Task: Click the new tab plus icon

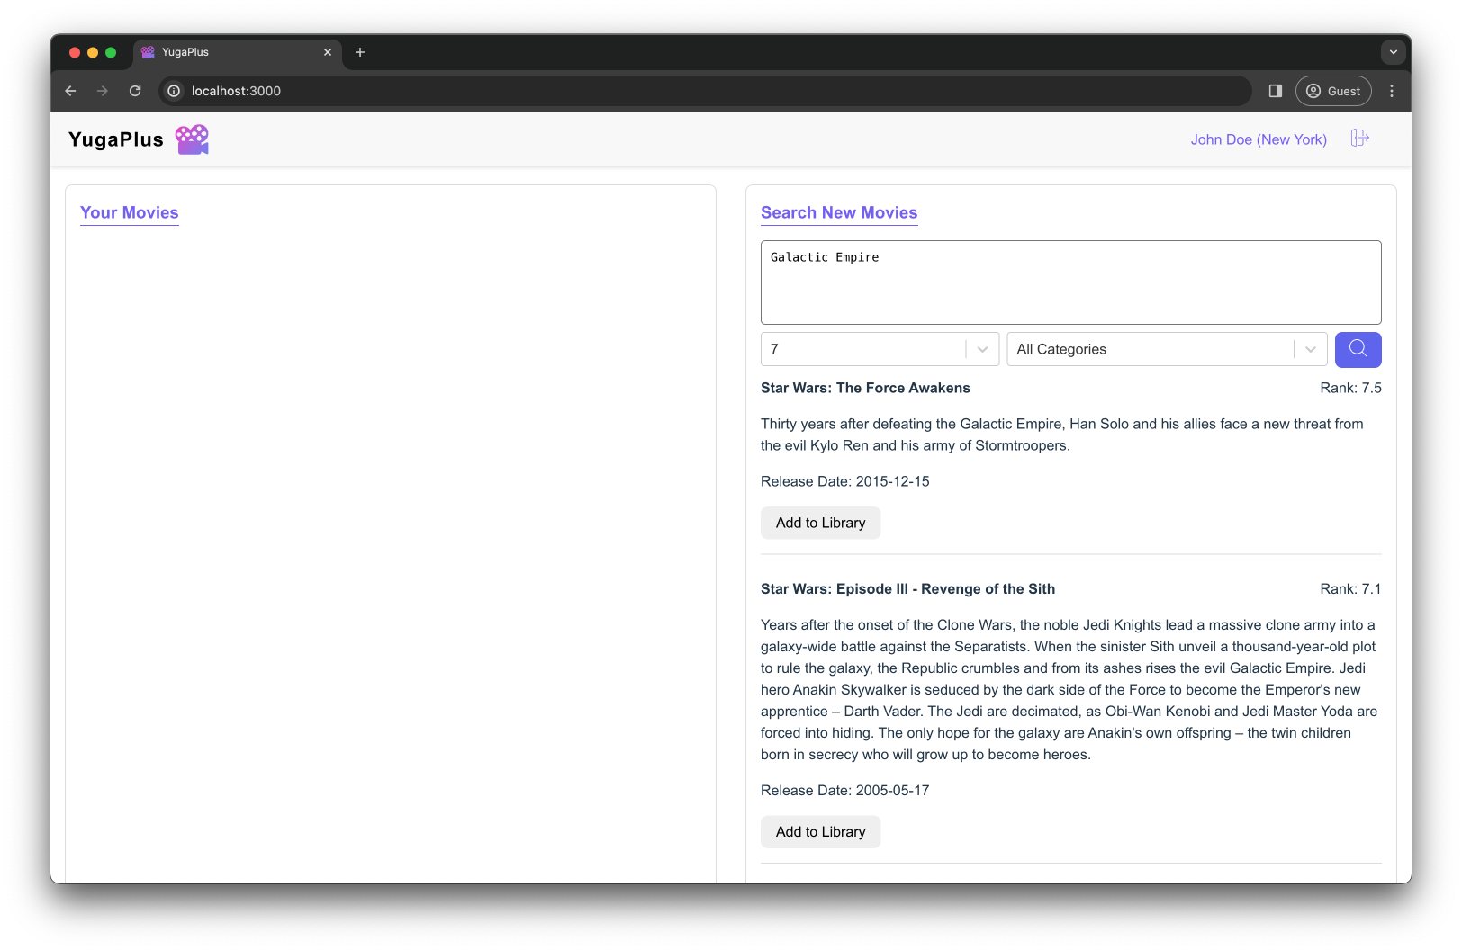Action: (x=360, y=52)
